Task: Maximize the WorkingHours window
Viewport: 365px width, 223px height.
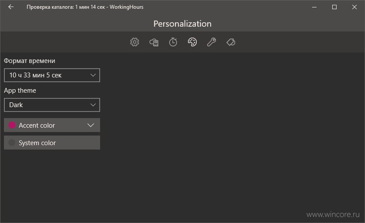Action: point(334,7)
